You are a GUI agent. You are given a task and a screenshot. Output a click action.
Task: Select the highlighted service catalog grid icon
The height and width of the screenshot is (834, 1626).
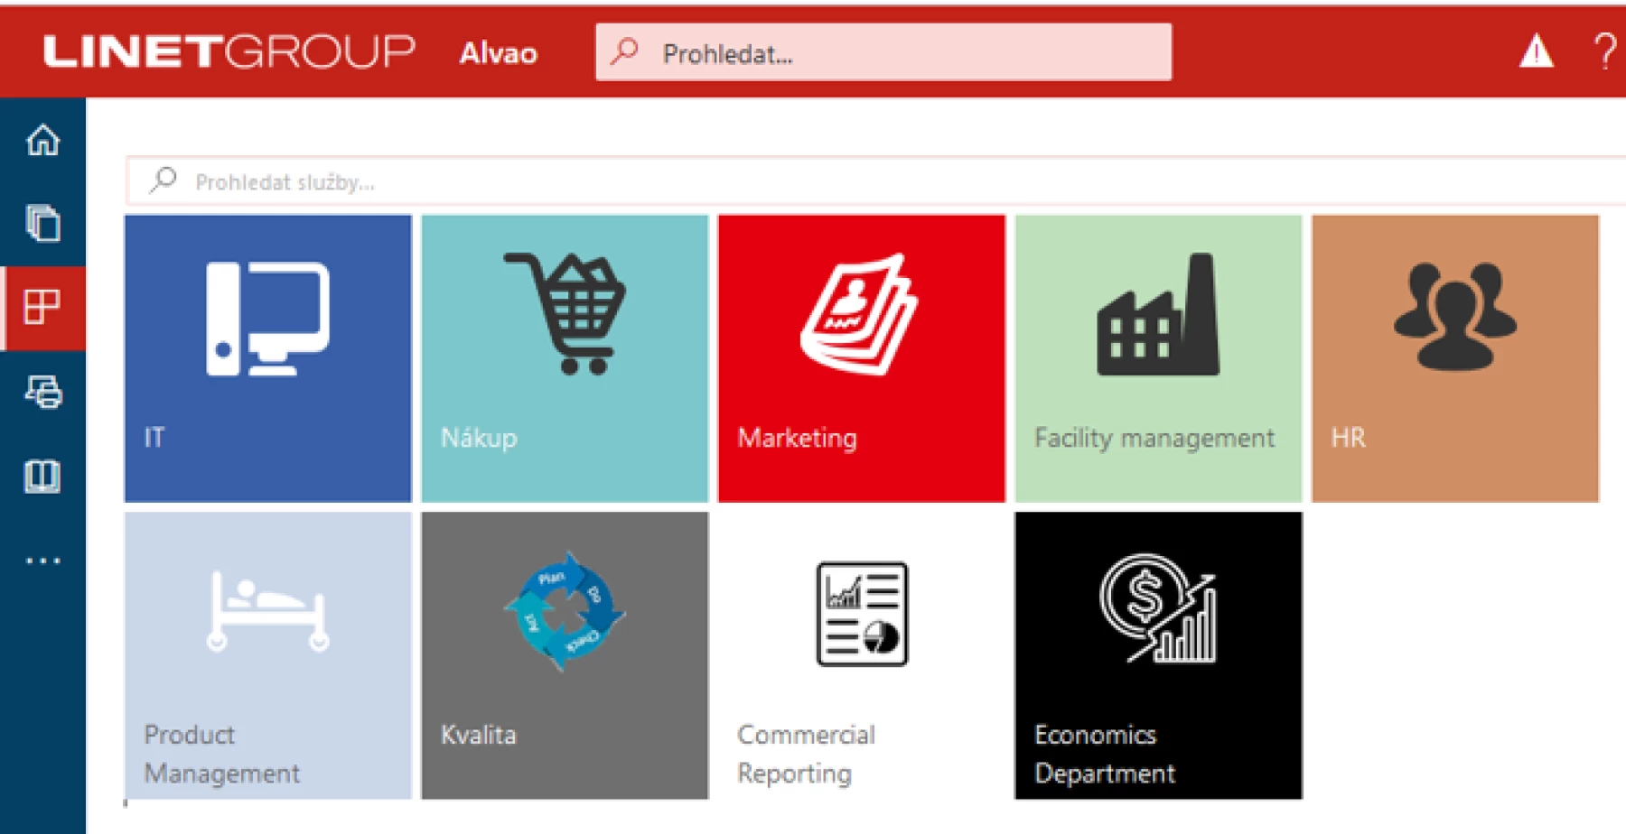(x=43, y=308)
